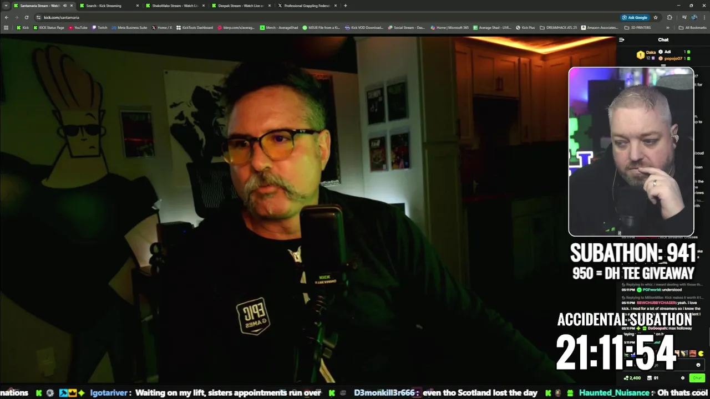Open the KICK Status Page bookmark

click(49, 27)
